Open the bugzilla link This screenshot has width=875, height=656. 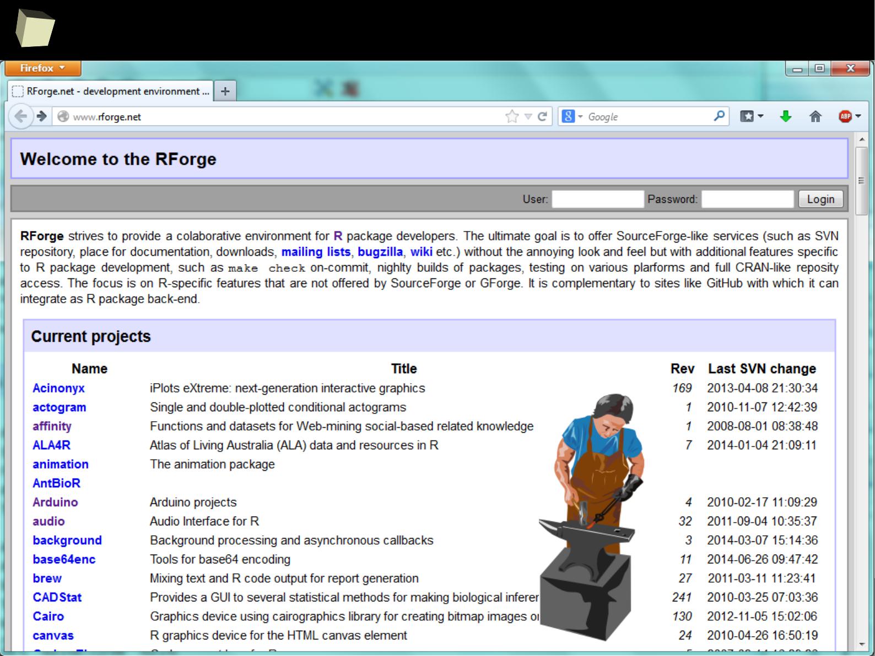coord(380,252)
